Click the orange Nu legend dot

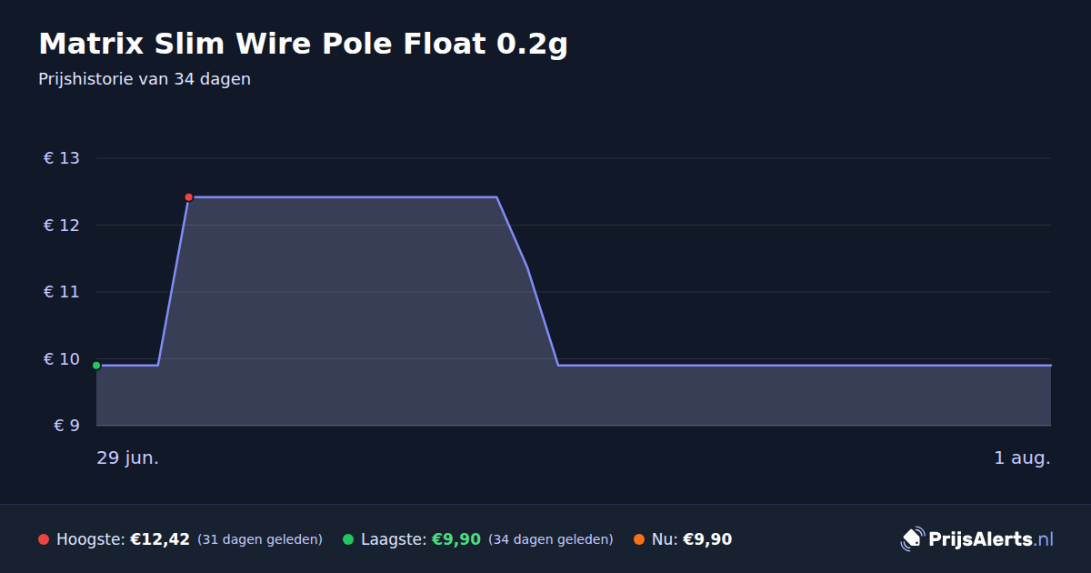pyautogui.click(x=639, y=539)
